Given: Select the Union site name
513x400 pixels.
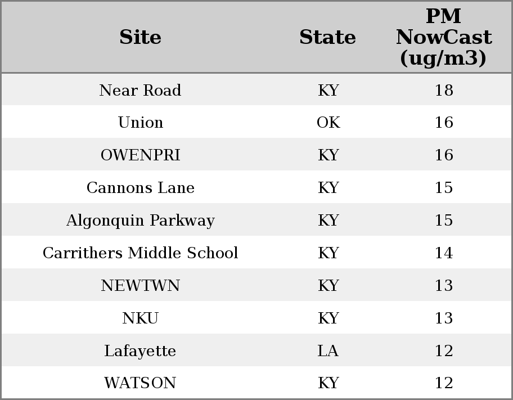Looking at the screenshot, I should 140,123.
